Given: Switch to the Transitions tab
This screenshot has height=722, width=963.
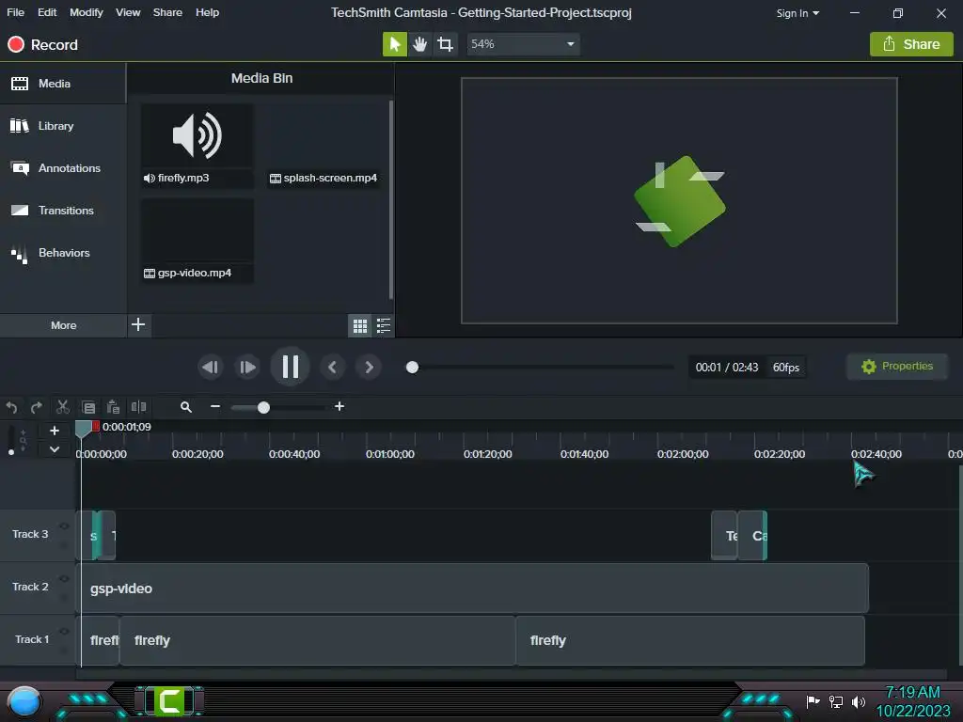Looking at the screenshot, I should (x=63, y=211).
